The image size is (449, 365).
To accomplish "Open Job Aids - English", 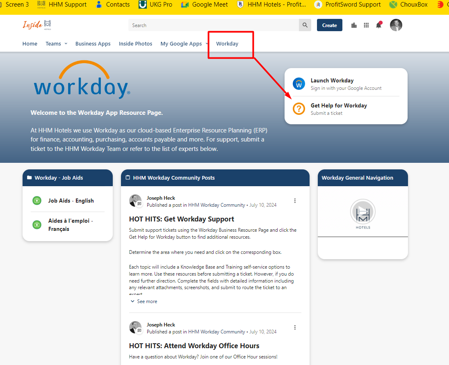I will (71, 201).
